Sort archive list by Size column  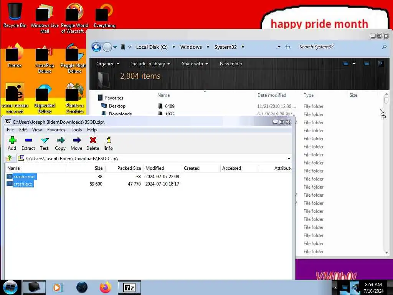coord(86,168)
